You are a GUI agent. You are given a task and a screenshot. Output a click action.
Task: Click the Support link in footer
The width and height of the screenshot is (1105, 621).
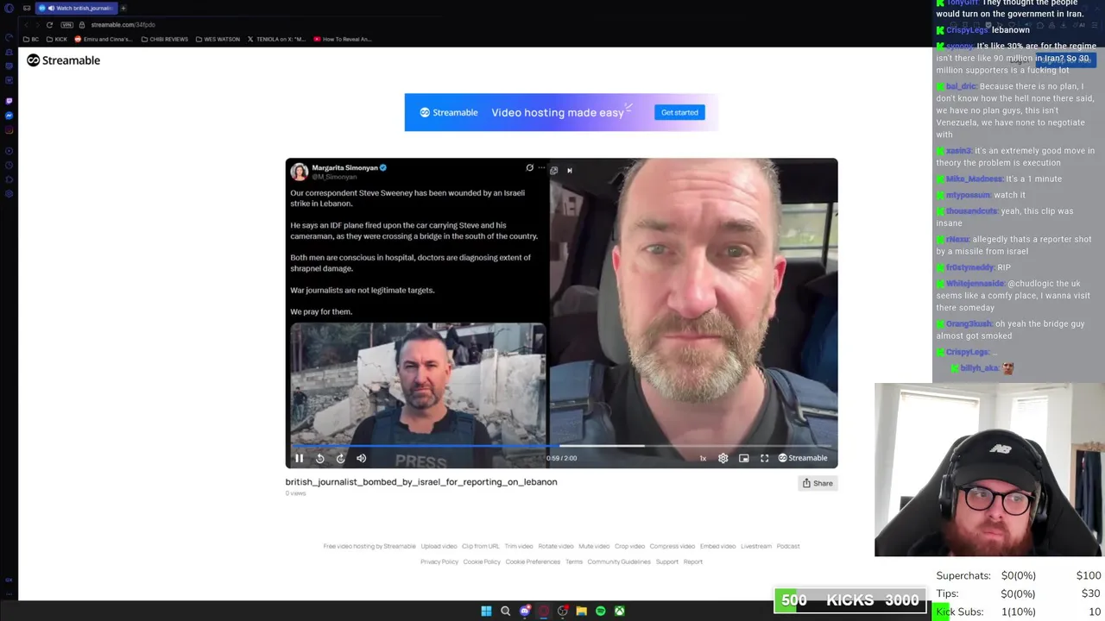pyautogui.click(x=667, y=561)
